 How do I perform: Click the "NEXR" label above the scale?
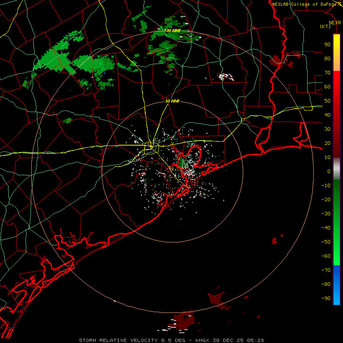click(335, 23)
